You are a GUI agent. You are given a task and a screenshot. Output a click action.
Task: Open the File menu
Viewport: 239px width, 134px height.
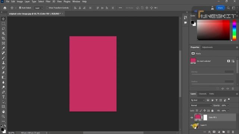7,1
